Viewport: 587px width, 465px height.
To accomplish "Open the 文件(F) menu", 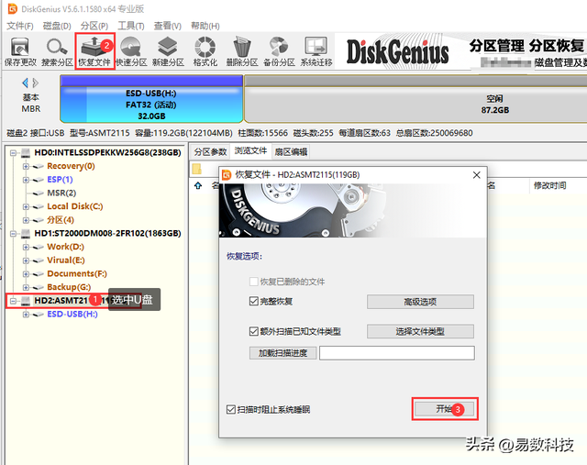I will point(20,26).
